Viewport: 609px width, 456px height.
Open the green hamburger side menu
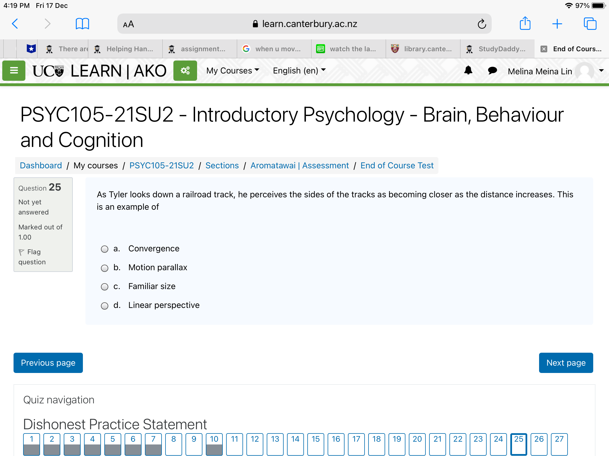click(14, 71)
